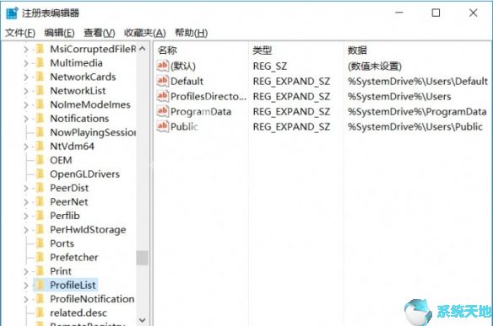Select the PerHwIdStorage tree key
Image resolution: width=493 pixels, height=326 pixels.
[x=88, y=230]
